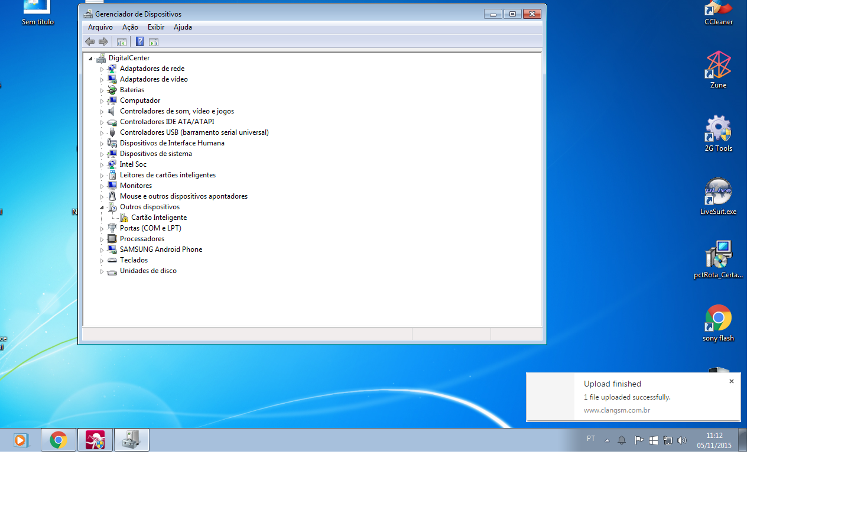
Task: Click the Back arrow in Device Manager toolbar
Action: click(90, 41)
